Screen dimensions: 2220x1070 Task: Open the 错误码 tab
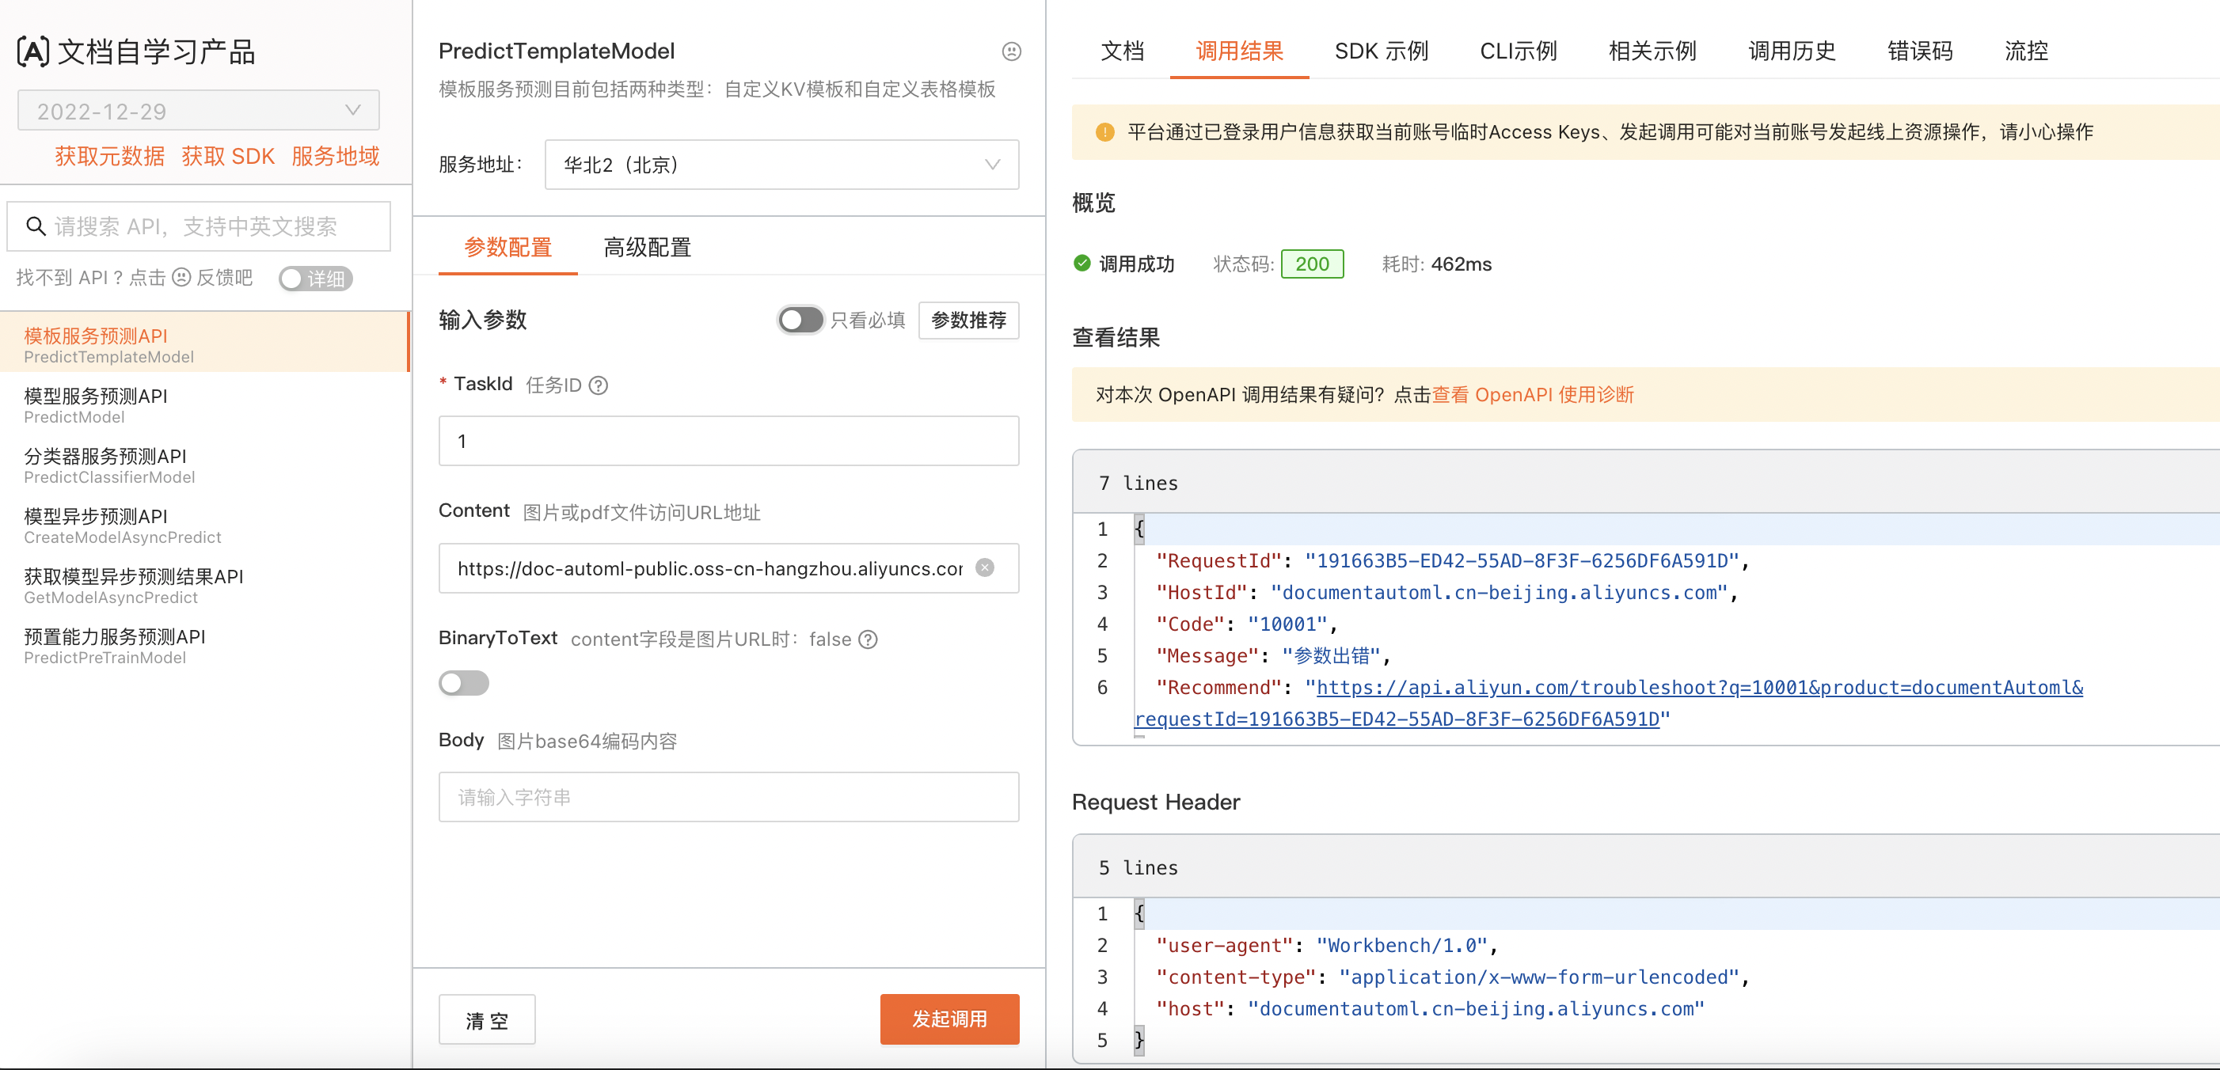1920,51
